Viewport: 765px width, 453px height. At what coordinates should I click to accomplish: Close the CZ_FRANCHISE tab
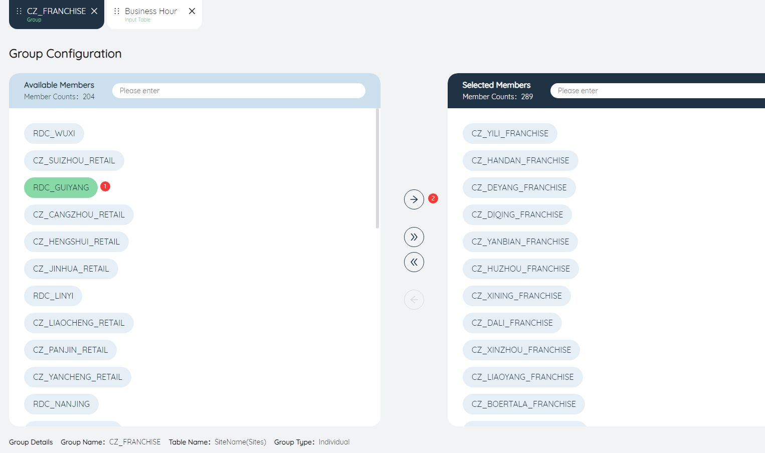coord(94,11)
